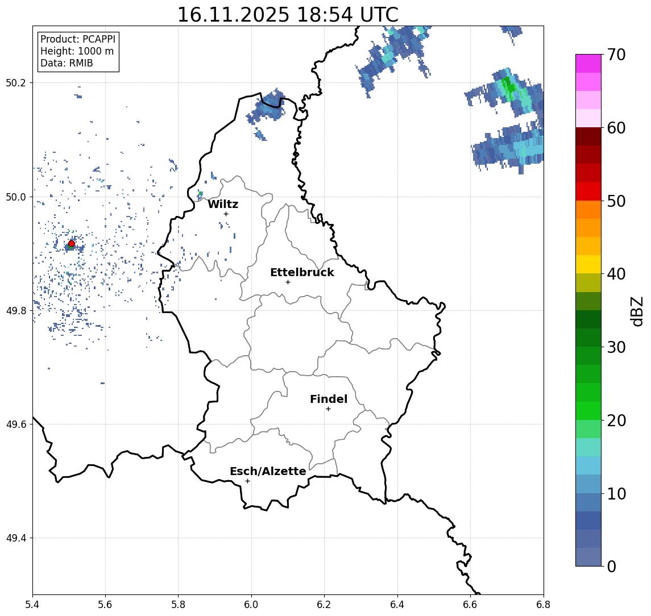Screen dimensions: 651x616
Task: Click the colorbar label 60
Action: (x=616, y=128)
